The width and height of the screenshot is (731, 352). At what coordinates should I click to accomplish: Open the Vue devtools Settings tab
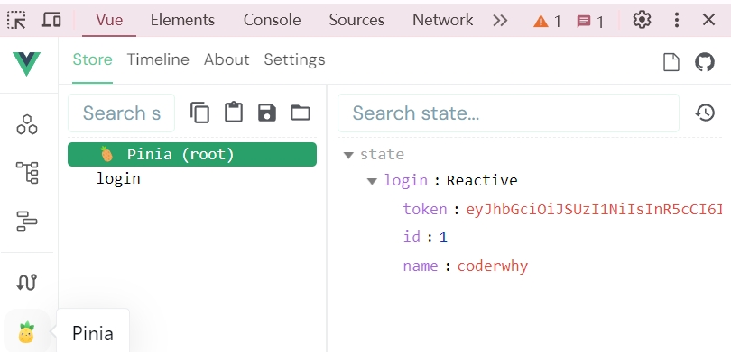coord(294,60)
